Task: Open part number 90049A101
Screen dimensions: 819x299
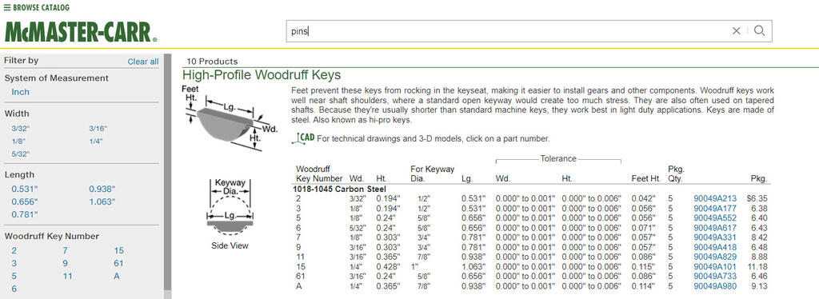Action: point(715,267)
